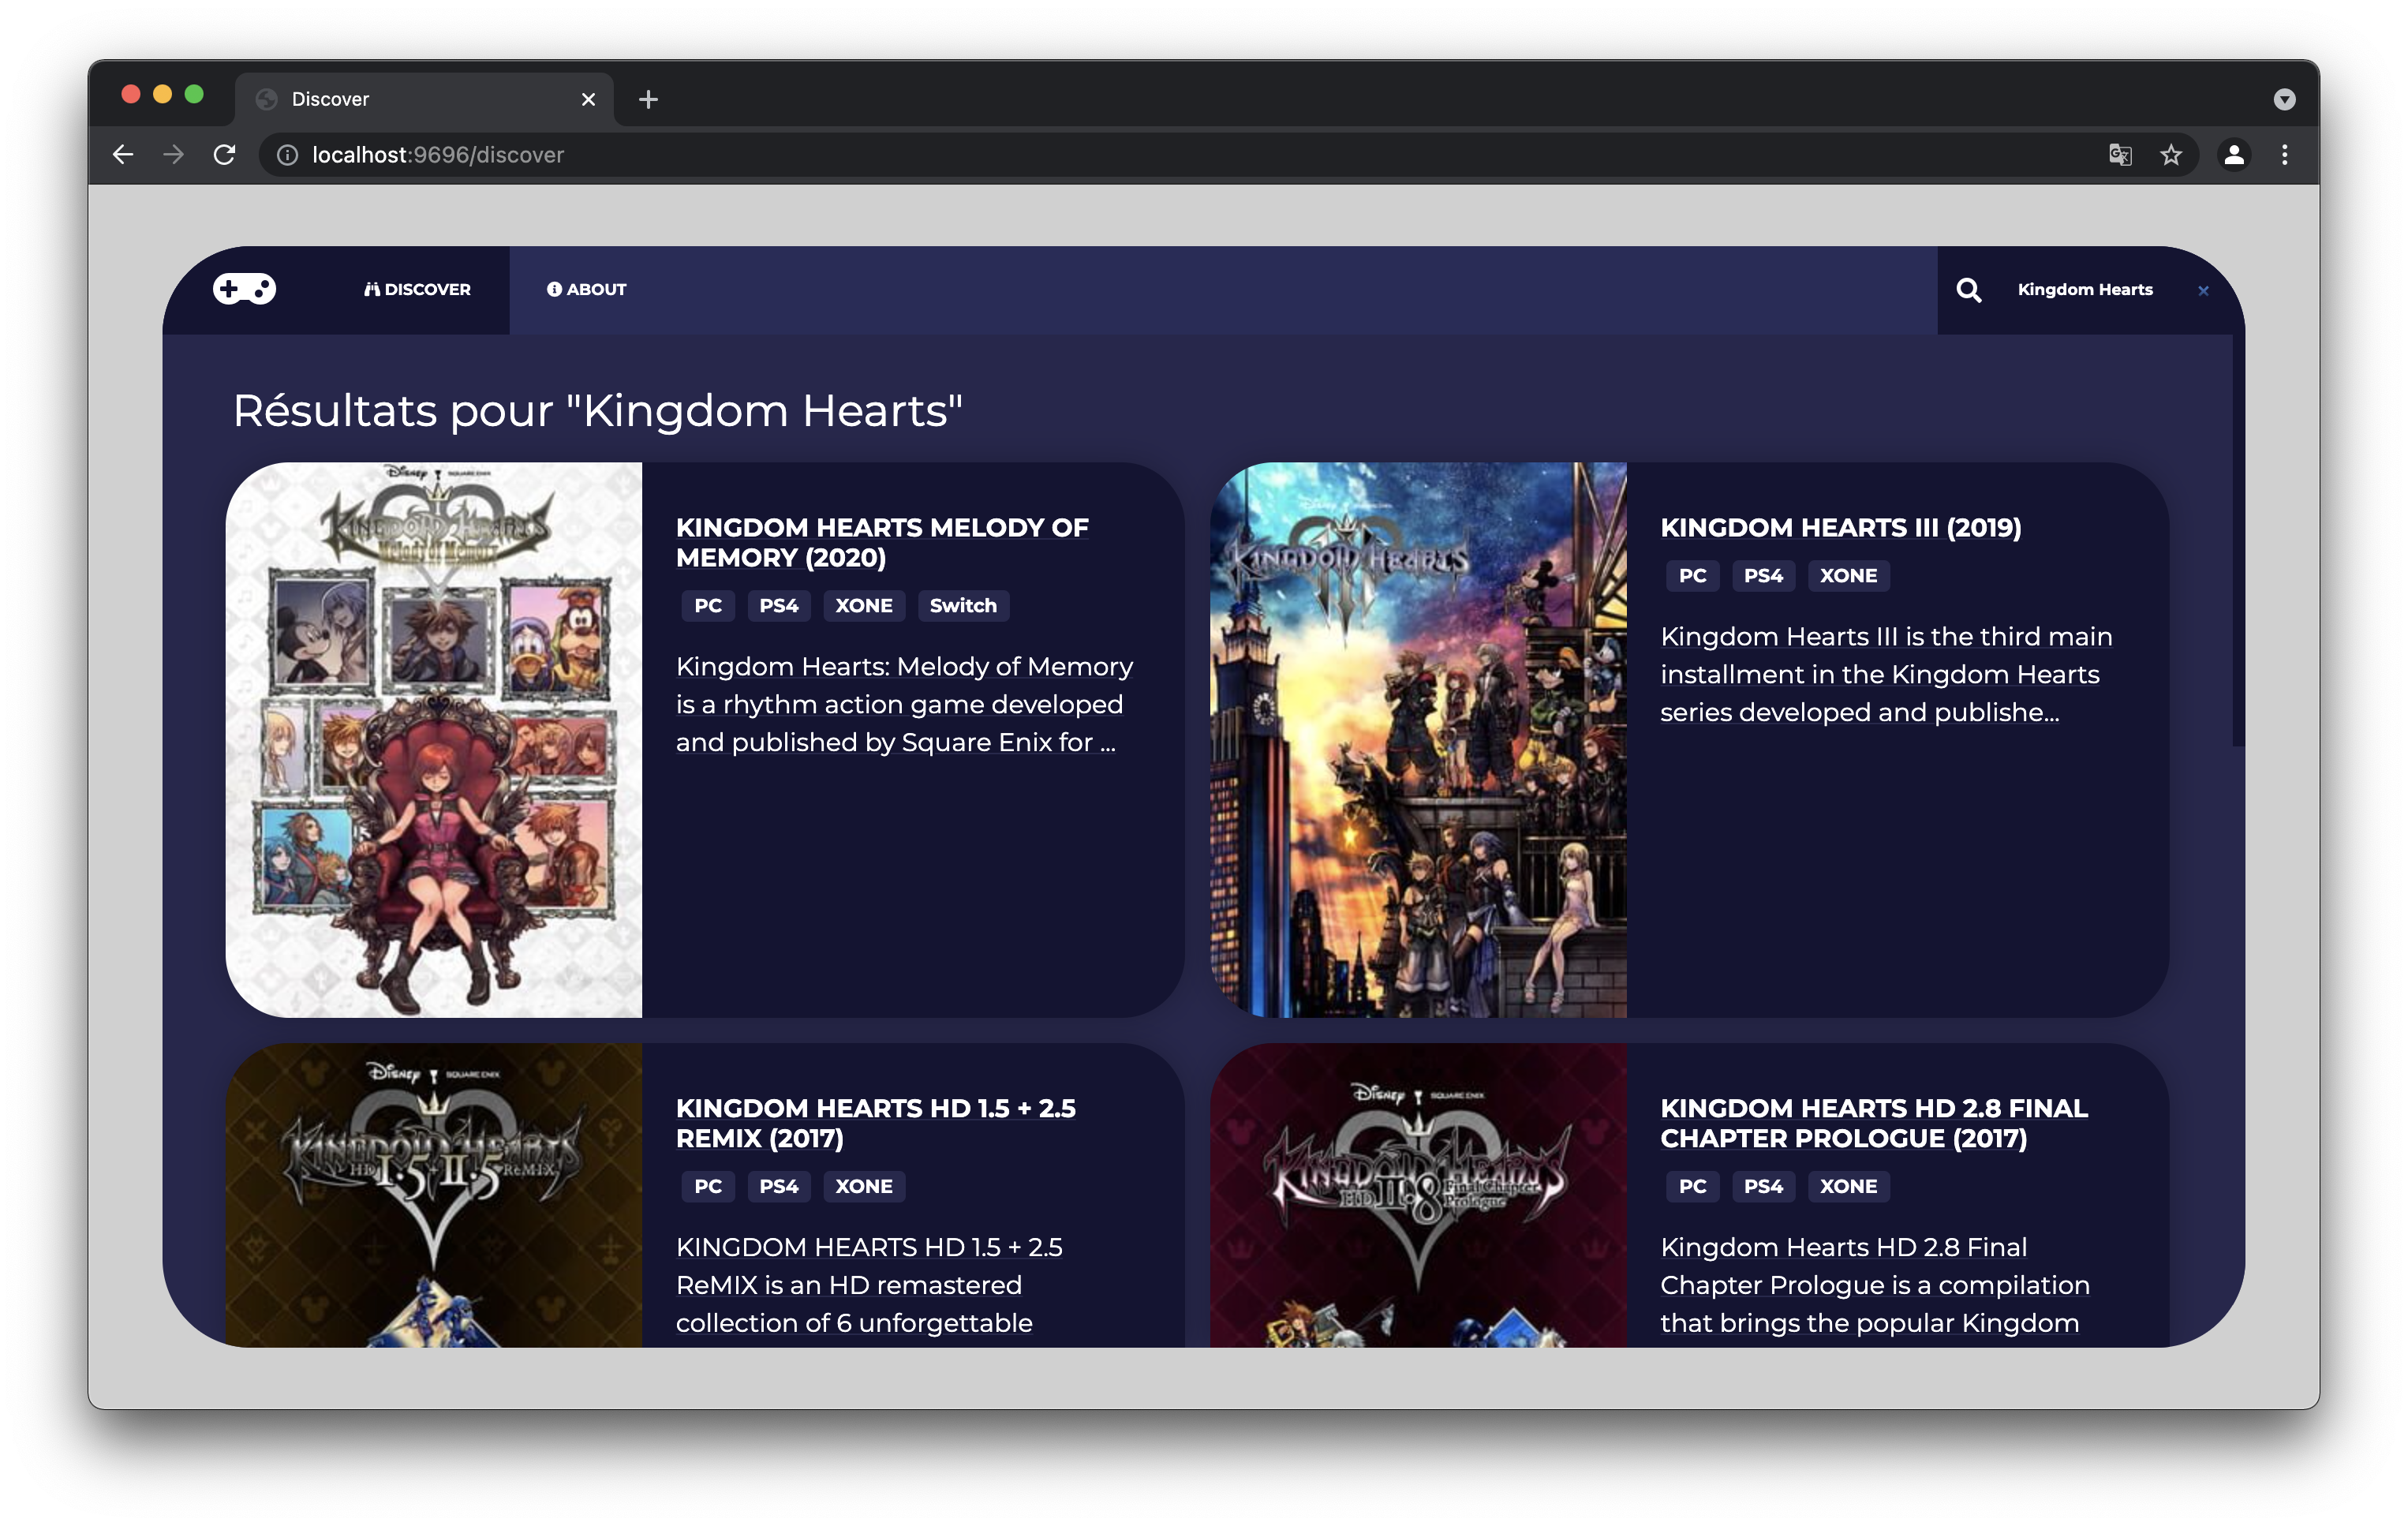Switch to the Discover nav tab
This screenshot has height=1526, width=2408.
(417, 290)
